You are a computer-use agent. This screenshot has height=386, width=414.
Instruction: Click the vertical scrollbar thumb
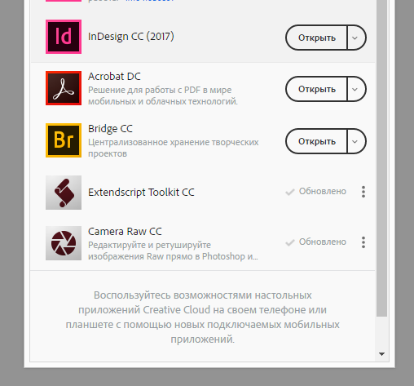click(x=381, y=158)
